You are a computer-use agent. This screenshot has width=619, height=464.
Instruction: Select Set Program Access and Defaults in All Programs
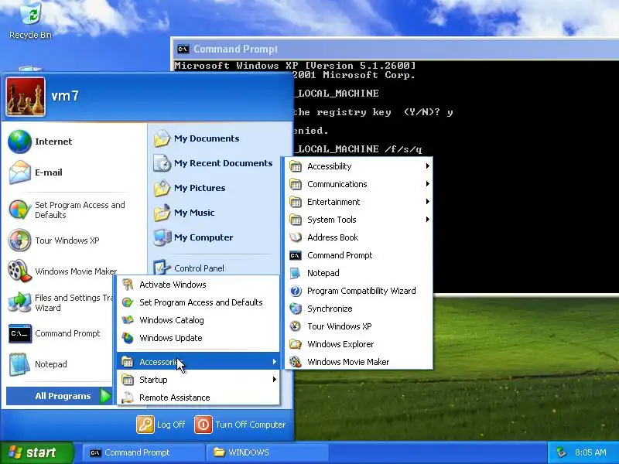tap(198, 302)
